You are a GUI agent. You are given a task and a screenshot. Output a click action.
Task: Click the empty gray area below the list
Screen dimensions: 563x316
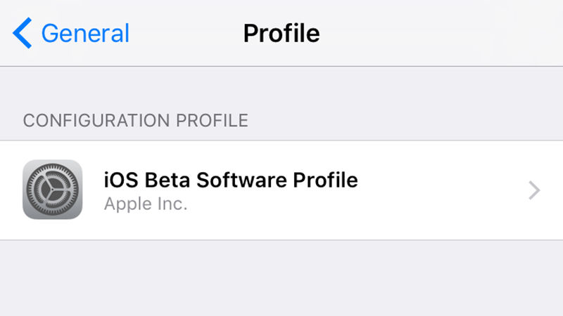[281, 278]
